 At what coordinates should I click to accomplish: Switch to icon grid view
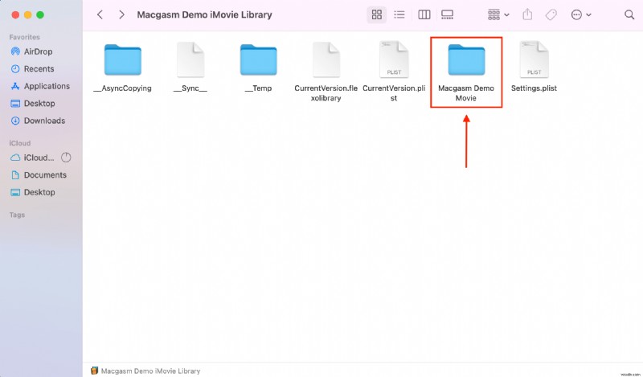tap(376, 14)
